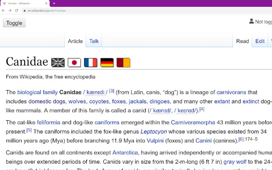Select the Article tab
272x170 pixels.
pos(75,41)
